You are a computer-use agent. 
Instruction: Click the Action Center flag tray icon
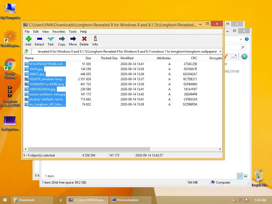coord(247,200)
